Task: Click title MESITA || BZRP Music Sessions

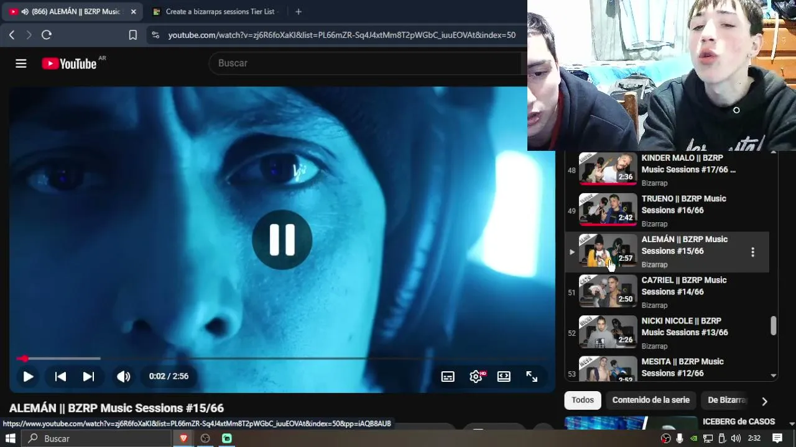Action: point(683,368)
